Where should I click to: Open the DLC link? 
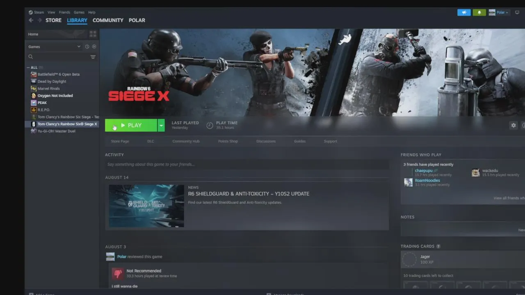(x=151, y=141)
